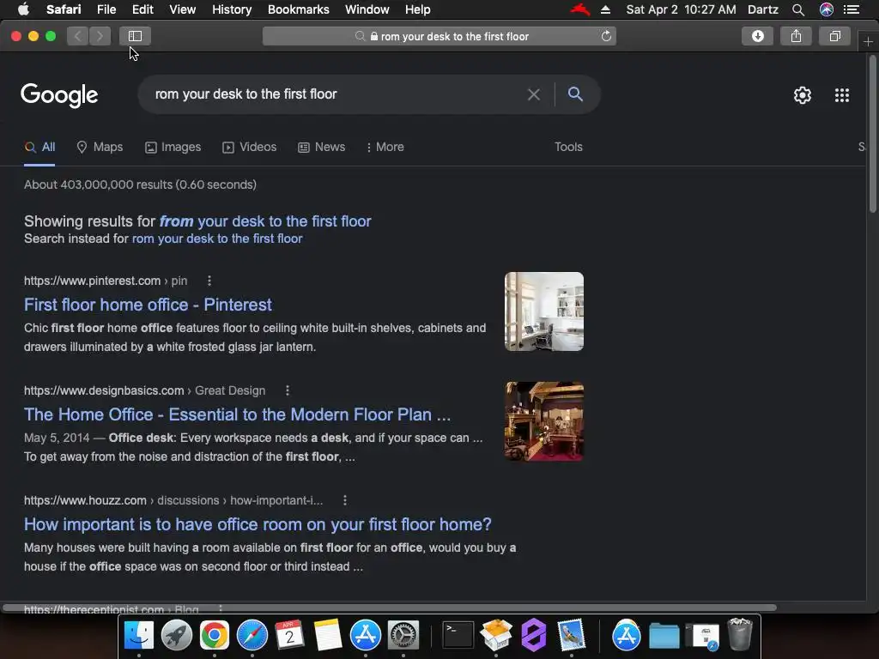This screenshot has height=659, width=879.
Task: Open Calendar from the dock
Action: click(x=290, y=636)
